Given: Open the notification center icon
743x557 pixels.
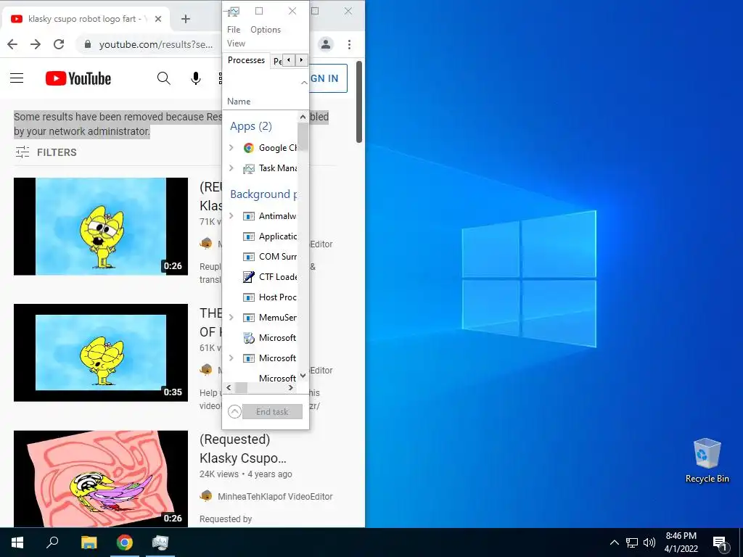Looking at the screenshot, I should coord(721,544).
